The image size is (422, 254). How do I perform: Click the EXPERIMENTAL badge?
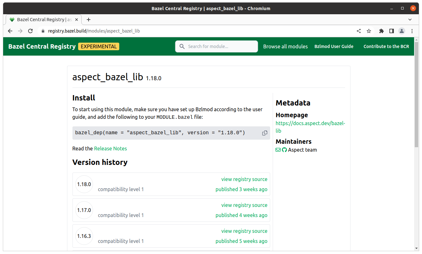coord(99,46)
